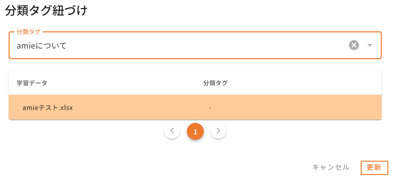This screenshot has width=395, height=181.
Task: Expand the 分類タグ dropdown arrow
Action: (x=370, y=45)
